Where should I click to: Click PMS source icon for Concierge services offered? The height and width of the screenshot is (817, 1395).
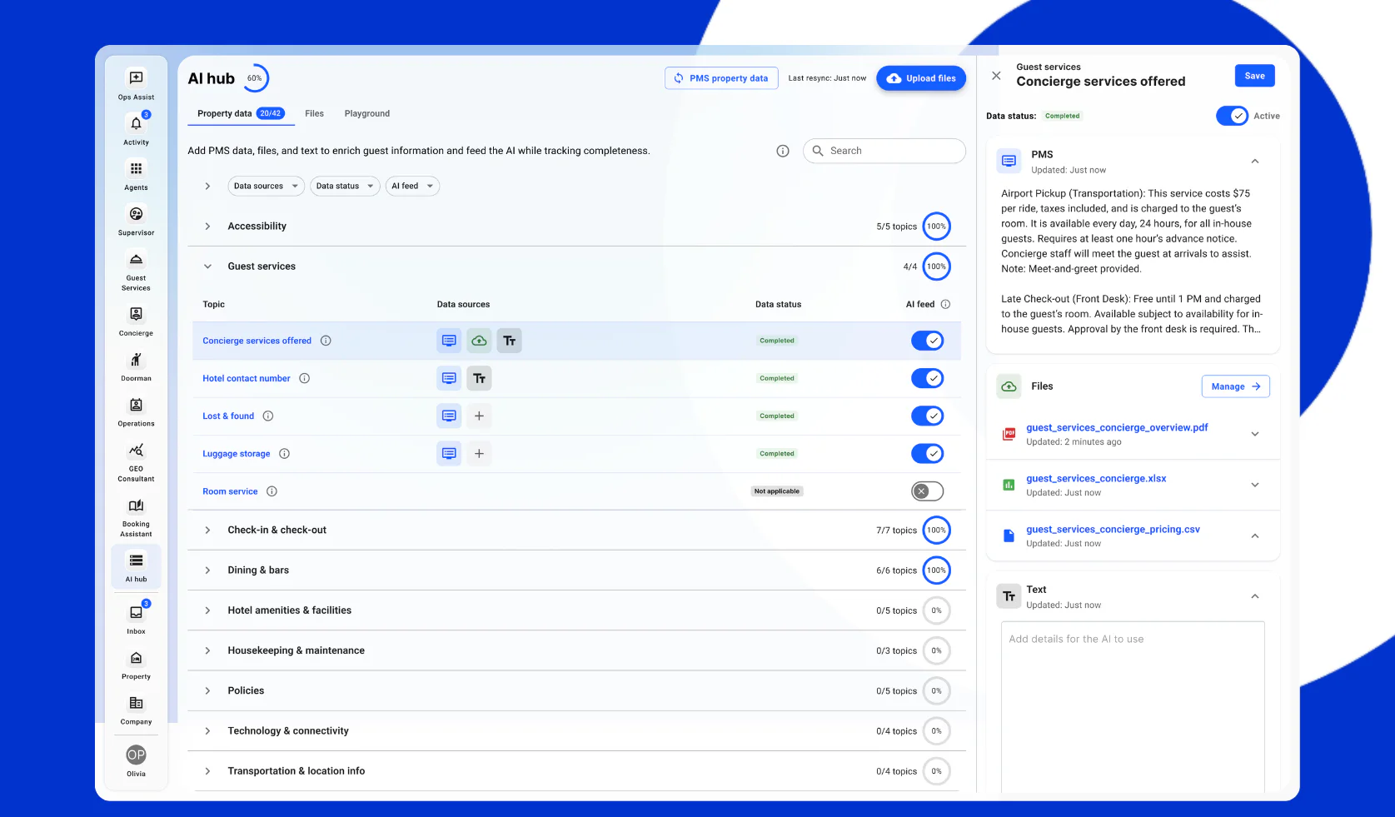tap(449, 341)
